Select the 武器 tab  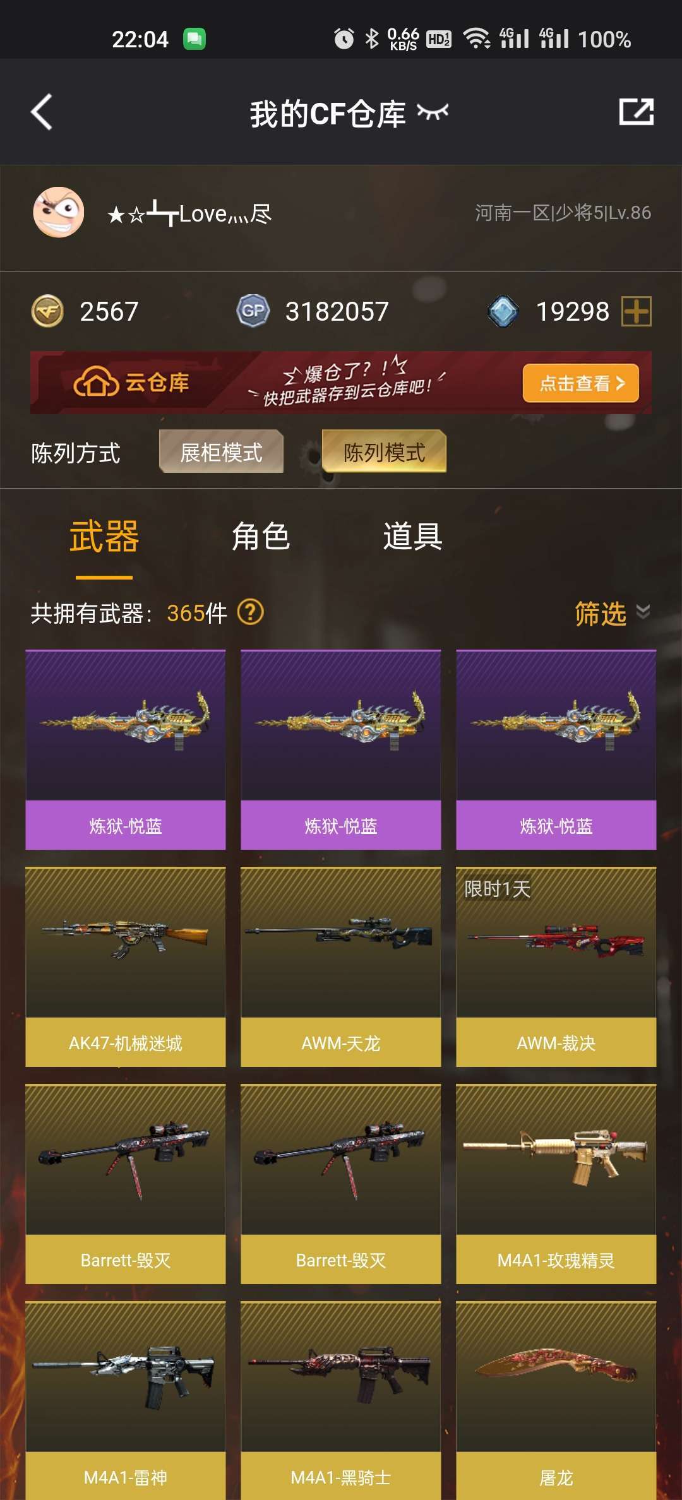(104, 537)
